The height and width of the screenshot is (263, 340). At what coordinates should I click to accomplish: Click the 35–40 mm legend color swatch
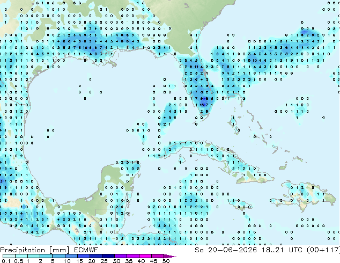133,256
